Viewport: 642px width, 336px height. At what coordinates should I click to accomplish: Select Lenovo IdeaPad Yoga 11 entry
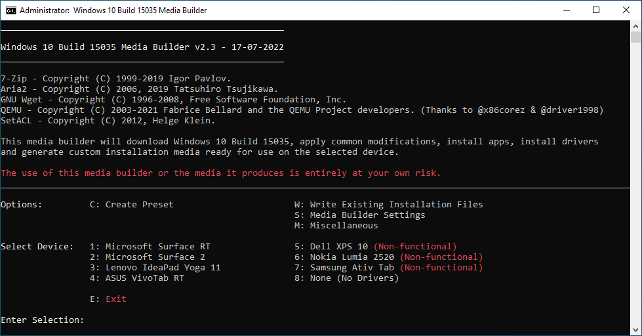[155, 267]
